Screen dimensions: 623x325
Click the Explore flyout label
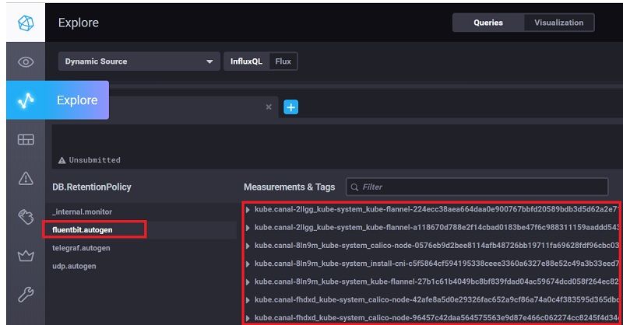coord(77,100)
